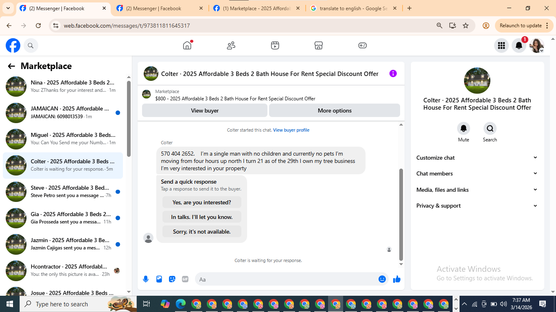The image size is (556, 312).
Task: Switch to the Marketplace browser tab
Action: coord(257,8)
